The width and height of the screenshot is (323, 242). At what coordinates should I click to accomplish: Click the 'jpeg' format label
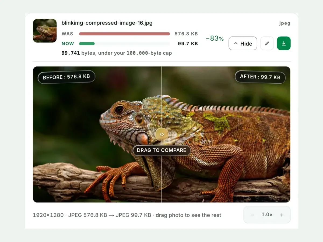pyautogui.click(x=285, y=23)
